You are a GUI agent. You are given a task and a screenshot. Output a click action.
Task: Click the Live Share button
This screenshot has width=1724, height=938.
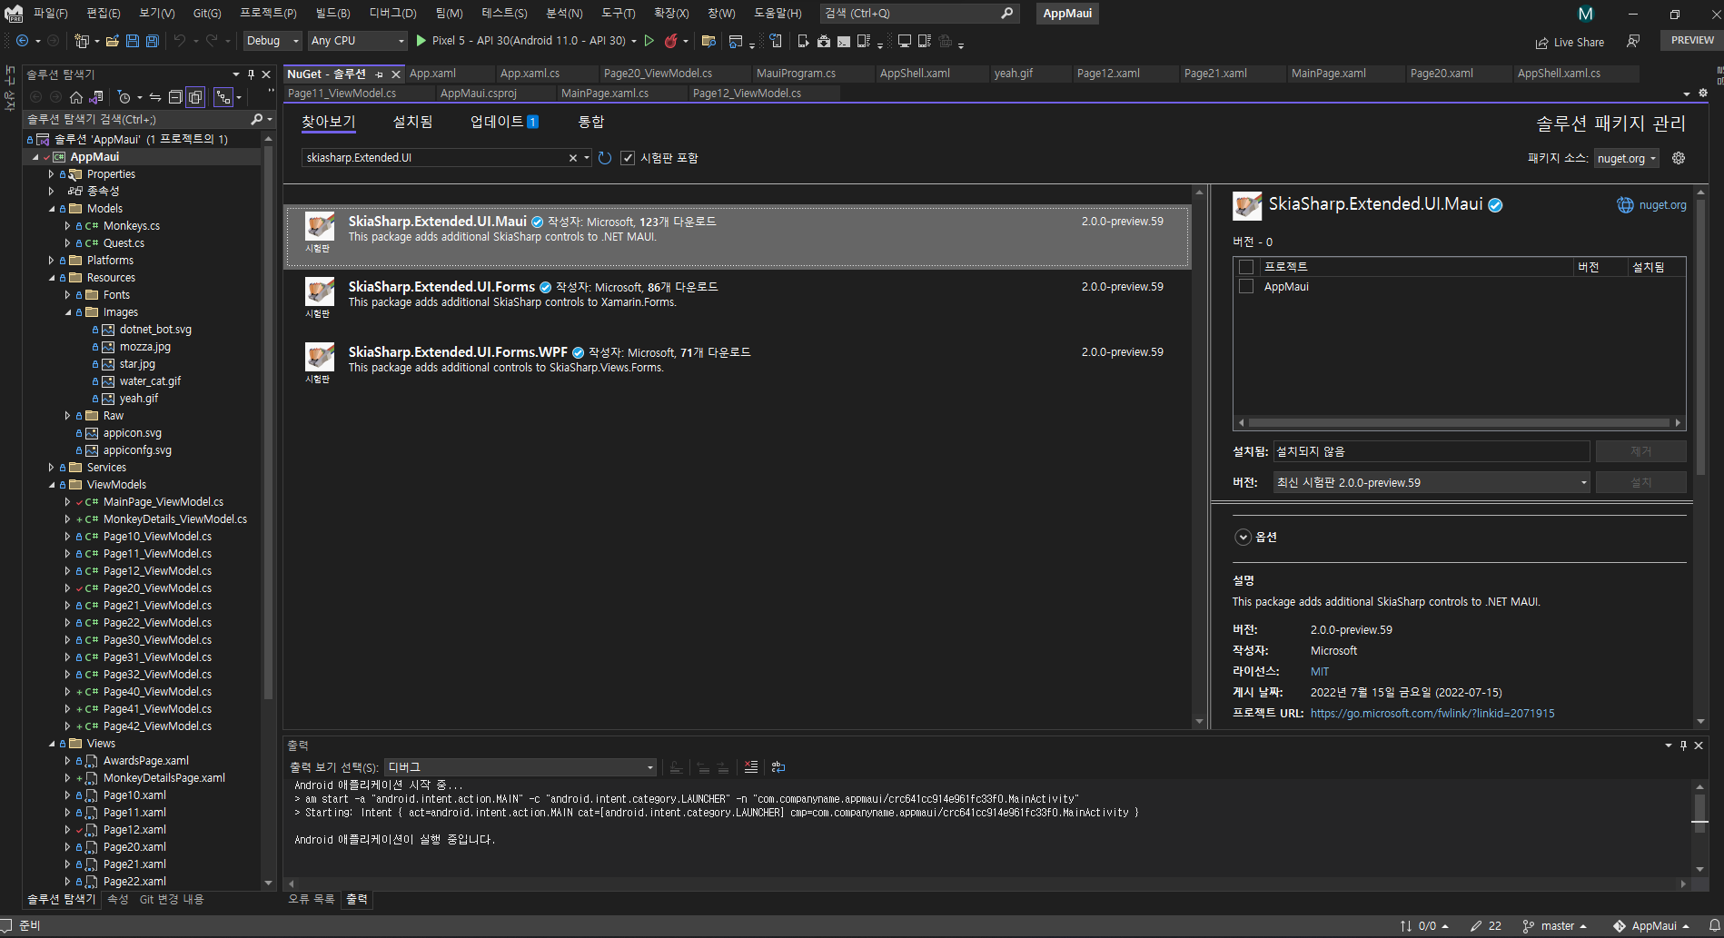coord(1570,42)
